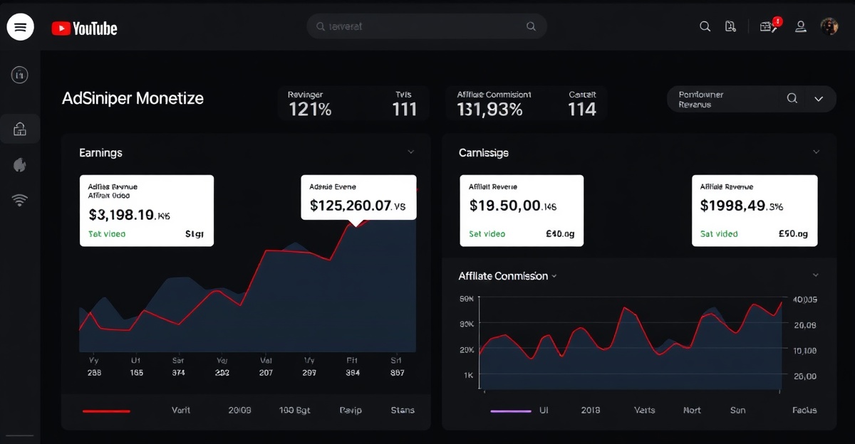Click search icon in Ponfonner Revanus box
Image resolution: width=855 pixels, height=444 pixels.
tap(792, 99)
